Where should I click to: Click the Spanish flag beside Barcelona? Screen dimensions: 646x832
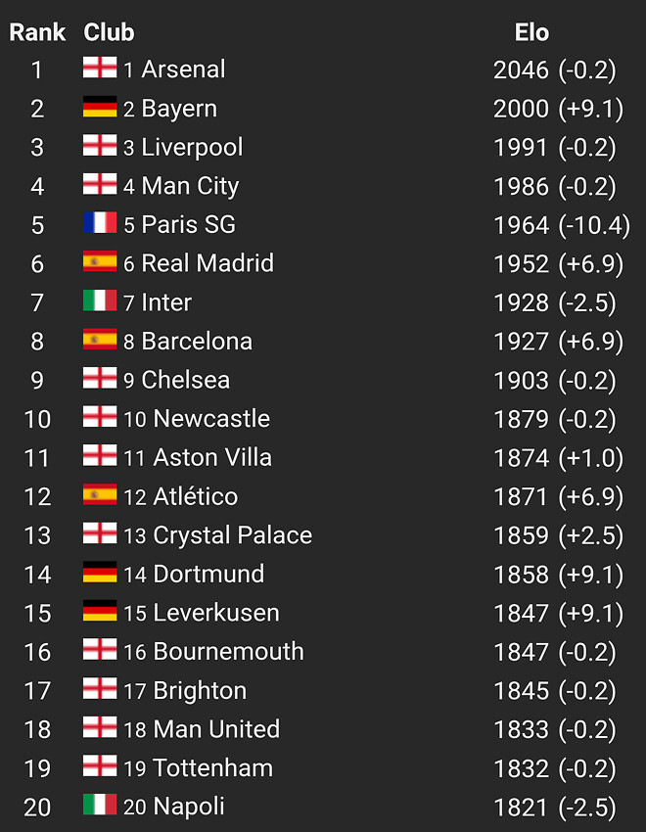pyautogui.click(x=100, y=339)
